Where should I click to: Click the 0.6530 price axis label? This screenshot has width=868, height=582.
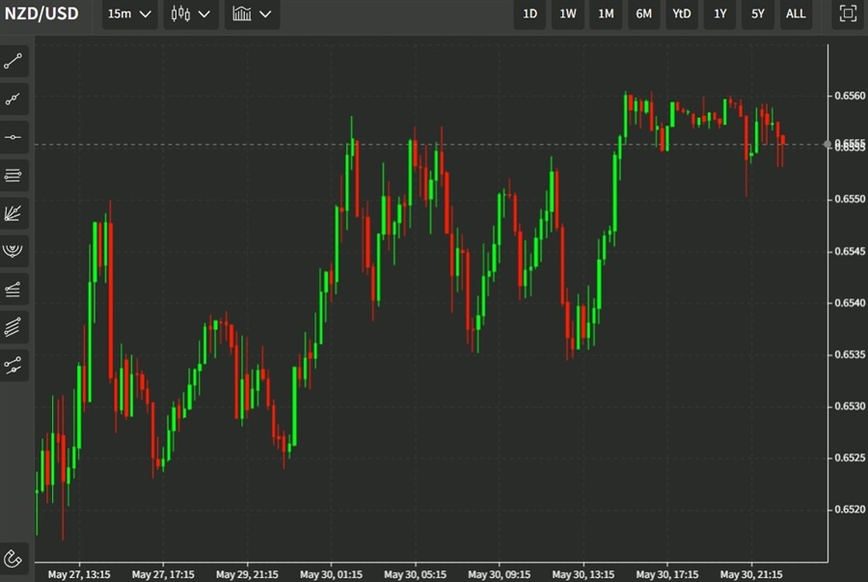pos(850,406)
